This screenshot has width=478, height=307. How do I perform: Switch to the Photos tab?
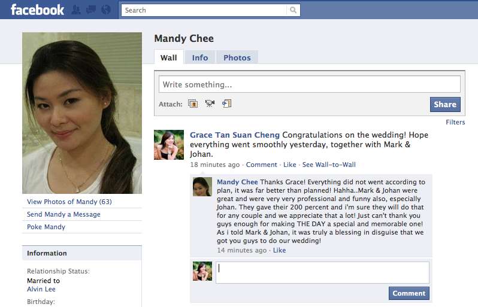237,57
